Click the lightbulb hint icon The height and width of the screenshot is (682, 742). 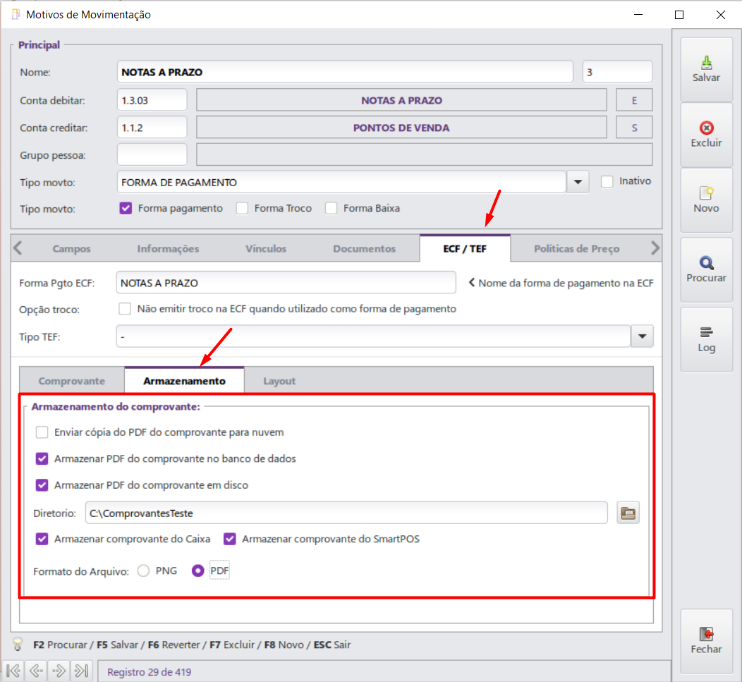tap(18, 644)
